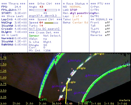Viewport: 131px width, 105px height.
Task: Toggle the Tail signal off indicator
Action: [107, 26]
